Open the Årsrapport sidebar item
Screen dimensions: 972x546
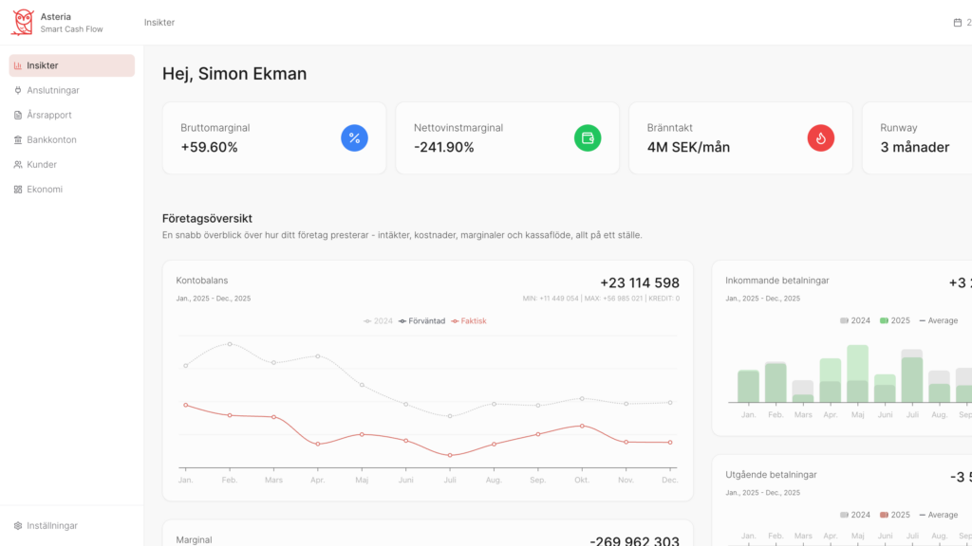(72, 115)
